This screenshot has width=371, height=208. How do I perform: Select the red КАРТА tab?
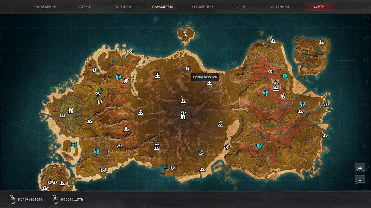pos(319,6)
